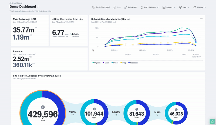This screenshot has height=125, width=216.
Task: Click the stopwatch refresh icon
Action: point(142,7)
